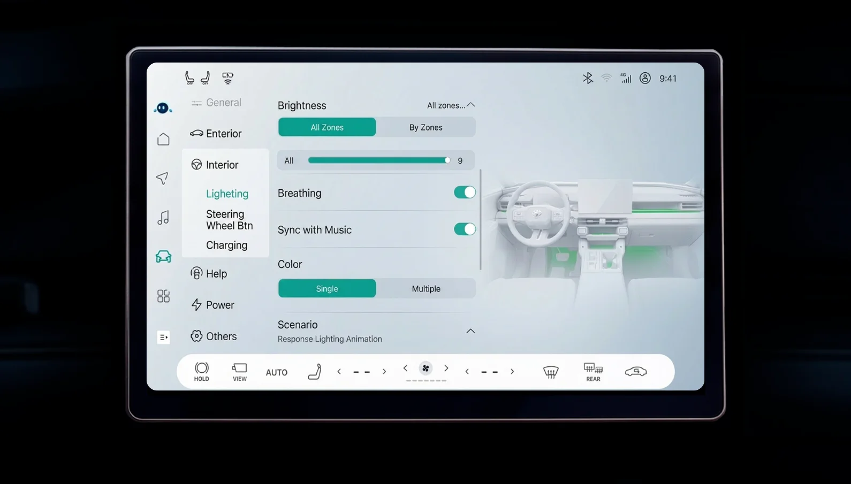Collapse the Scenario section chevron
Screen dimensions: 851x484
(470, 331)
